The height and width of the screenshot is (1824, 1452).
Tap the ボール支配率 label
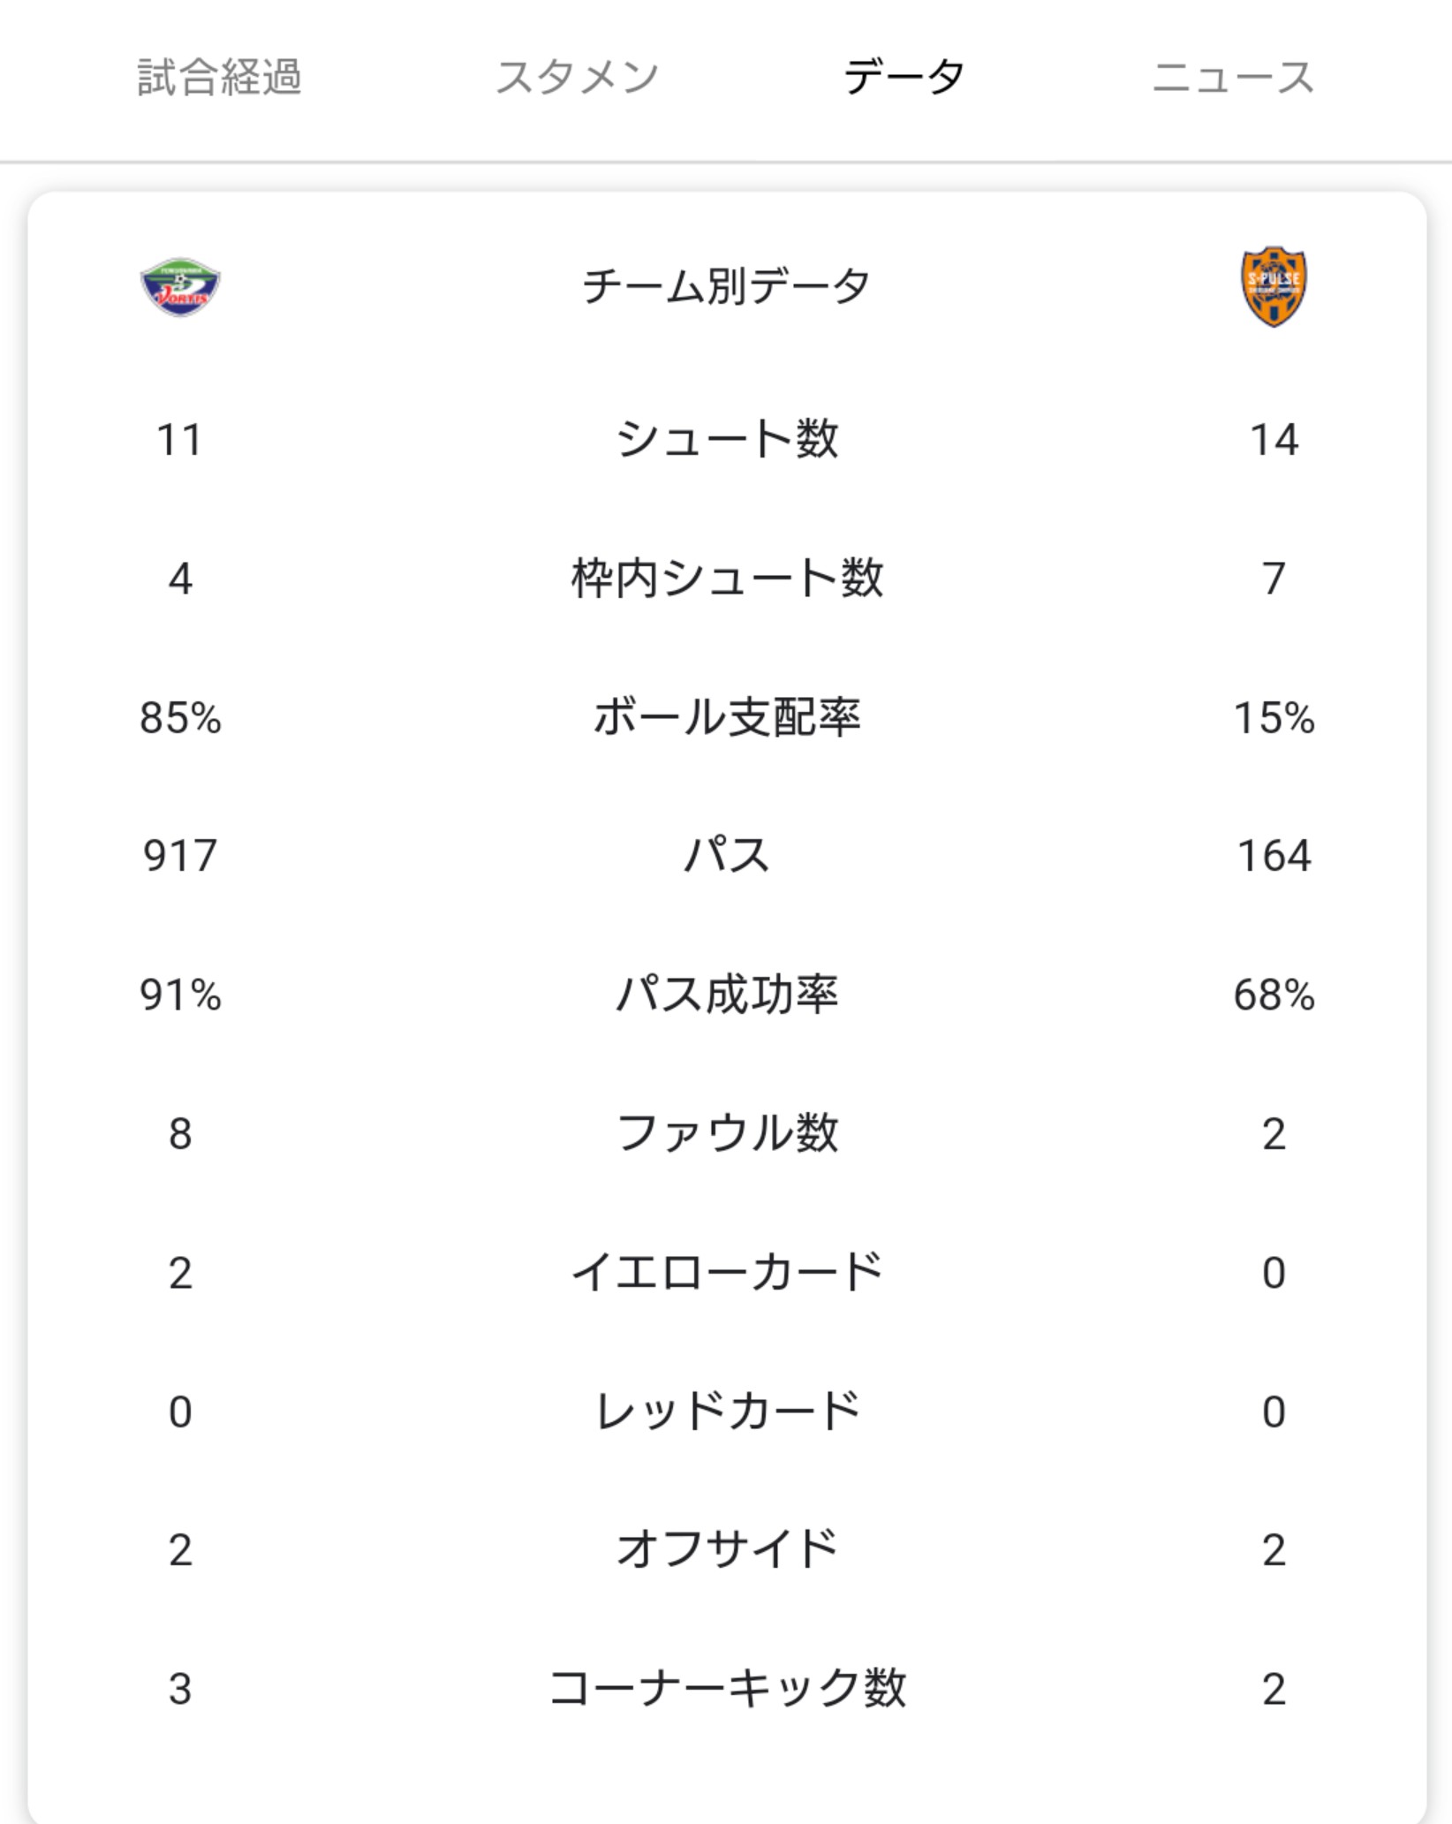[726, 717]
